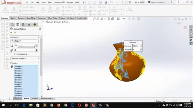This screenshot has height=108, width=193.
Task: Adjust number of instances spinner in panel
Action: [x=36, y=50]
